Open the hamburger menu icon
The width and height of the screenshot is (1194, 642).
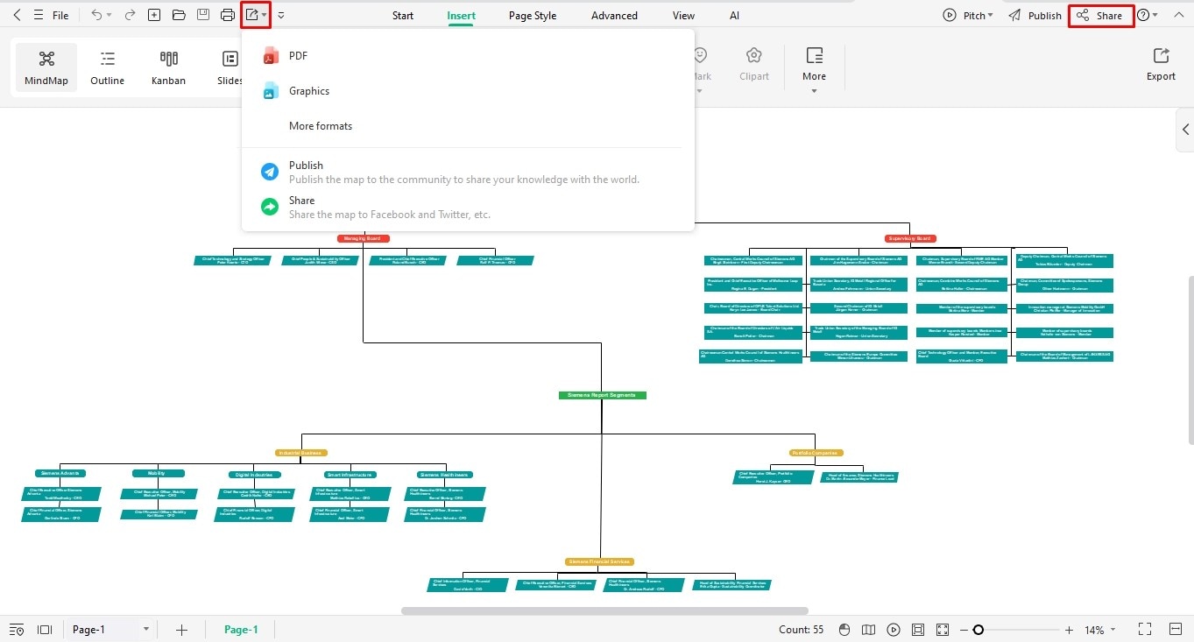pos(38,15)
